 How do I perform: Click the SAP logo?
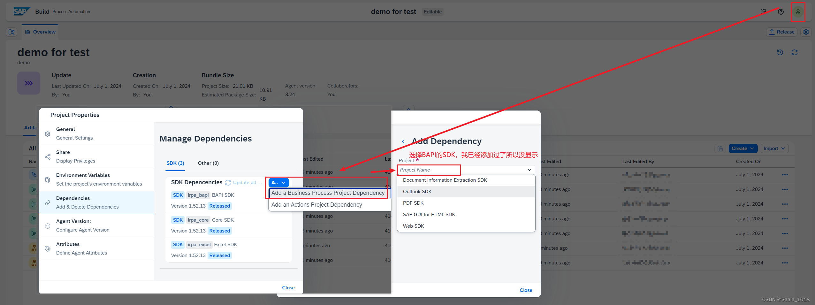click(x=22, y=11)
